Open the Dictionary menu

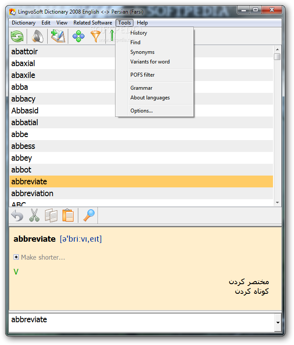pyautogui.click(x=24, y=23)
